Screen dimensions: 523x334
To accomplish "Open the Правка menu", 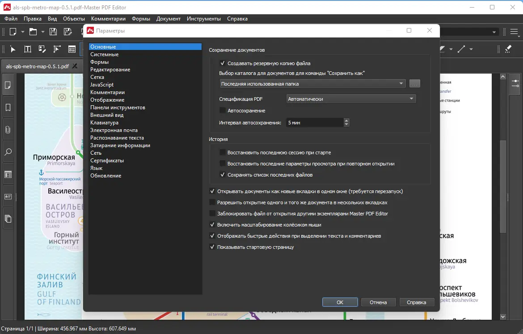I will tap(33, 19).
